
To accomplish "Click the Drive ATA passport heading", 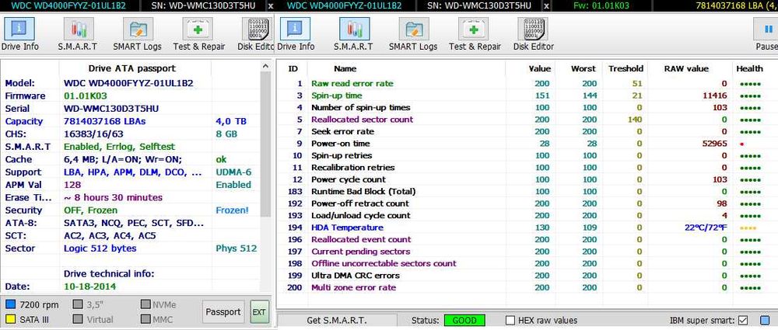I will pyautogui.click(x=132, y=68).
